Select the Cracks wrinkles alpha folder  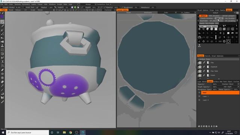(x=207, y=18)
